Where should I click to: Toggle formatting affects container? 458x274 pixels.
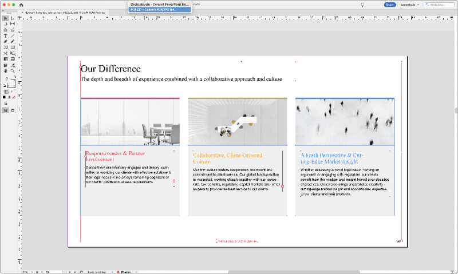click(x=6, y=92)
